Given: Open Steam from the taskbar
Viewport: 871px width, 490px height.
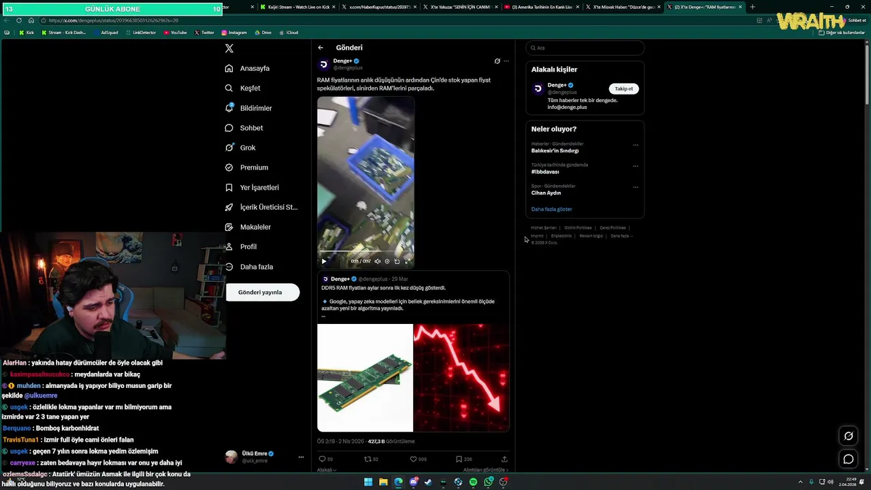Looking at the screenshot, I should [428, 482].
